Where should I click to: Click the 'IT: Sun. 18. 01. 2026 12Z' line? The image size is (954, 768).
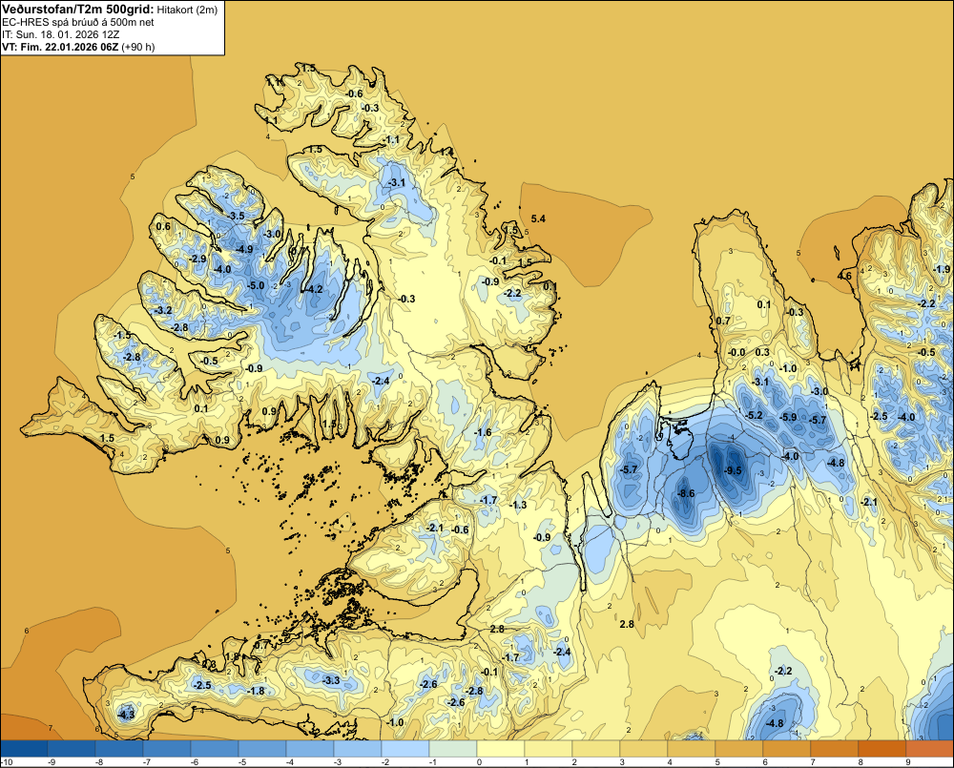pyautogui.click(x=61, y=34)
